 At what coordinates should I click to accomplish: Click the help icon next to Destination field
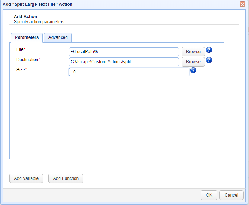(x=209, y=60)
